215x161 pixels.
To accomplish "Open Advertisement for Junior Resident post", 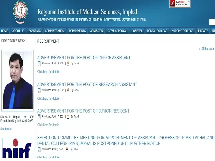I will click(83, 111).
